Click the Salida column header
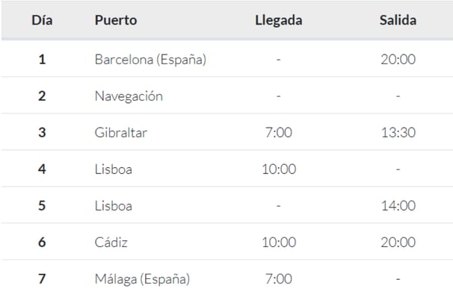Screen dimensions: 453x294 click(x=398, y=20)
